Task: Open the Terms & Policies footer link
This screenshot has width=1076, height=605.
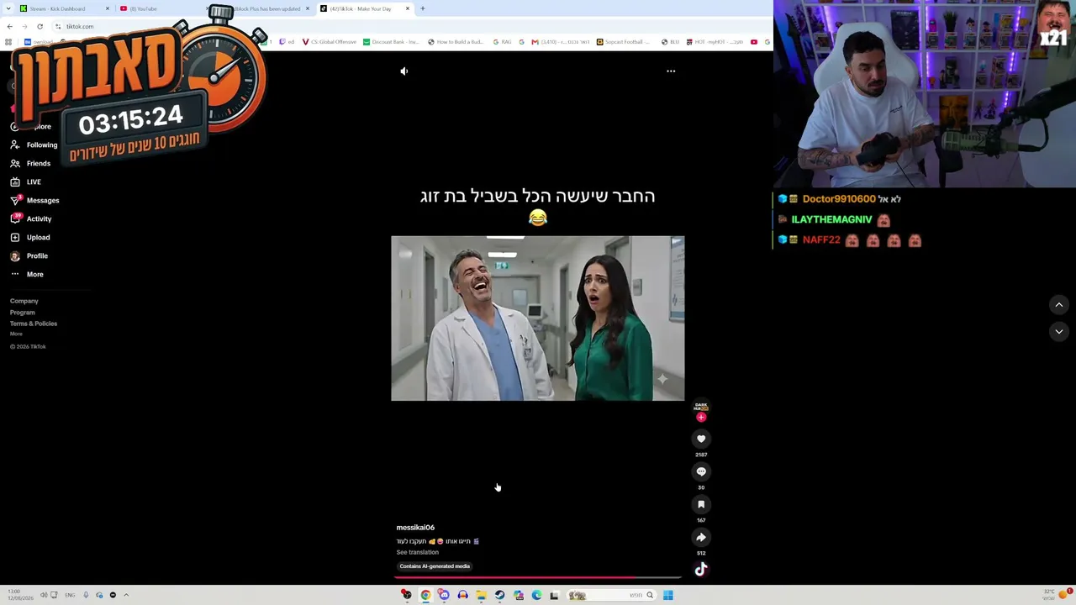Action: click(34, 324)
